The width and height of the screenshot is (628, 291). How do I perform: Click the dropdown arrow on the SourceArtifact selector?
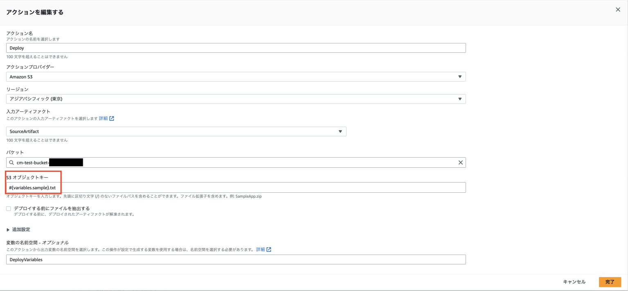click(x=341, y=131)
